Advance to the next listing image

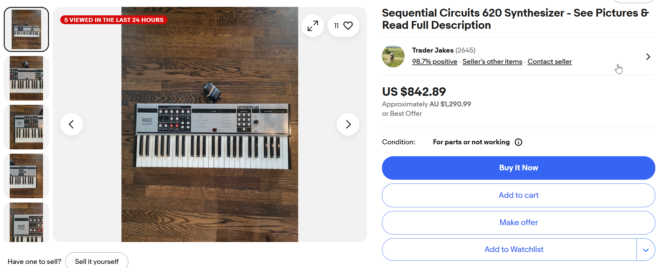[x=348, y=124]
